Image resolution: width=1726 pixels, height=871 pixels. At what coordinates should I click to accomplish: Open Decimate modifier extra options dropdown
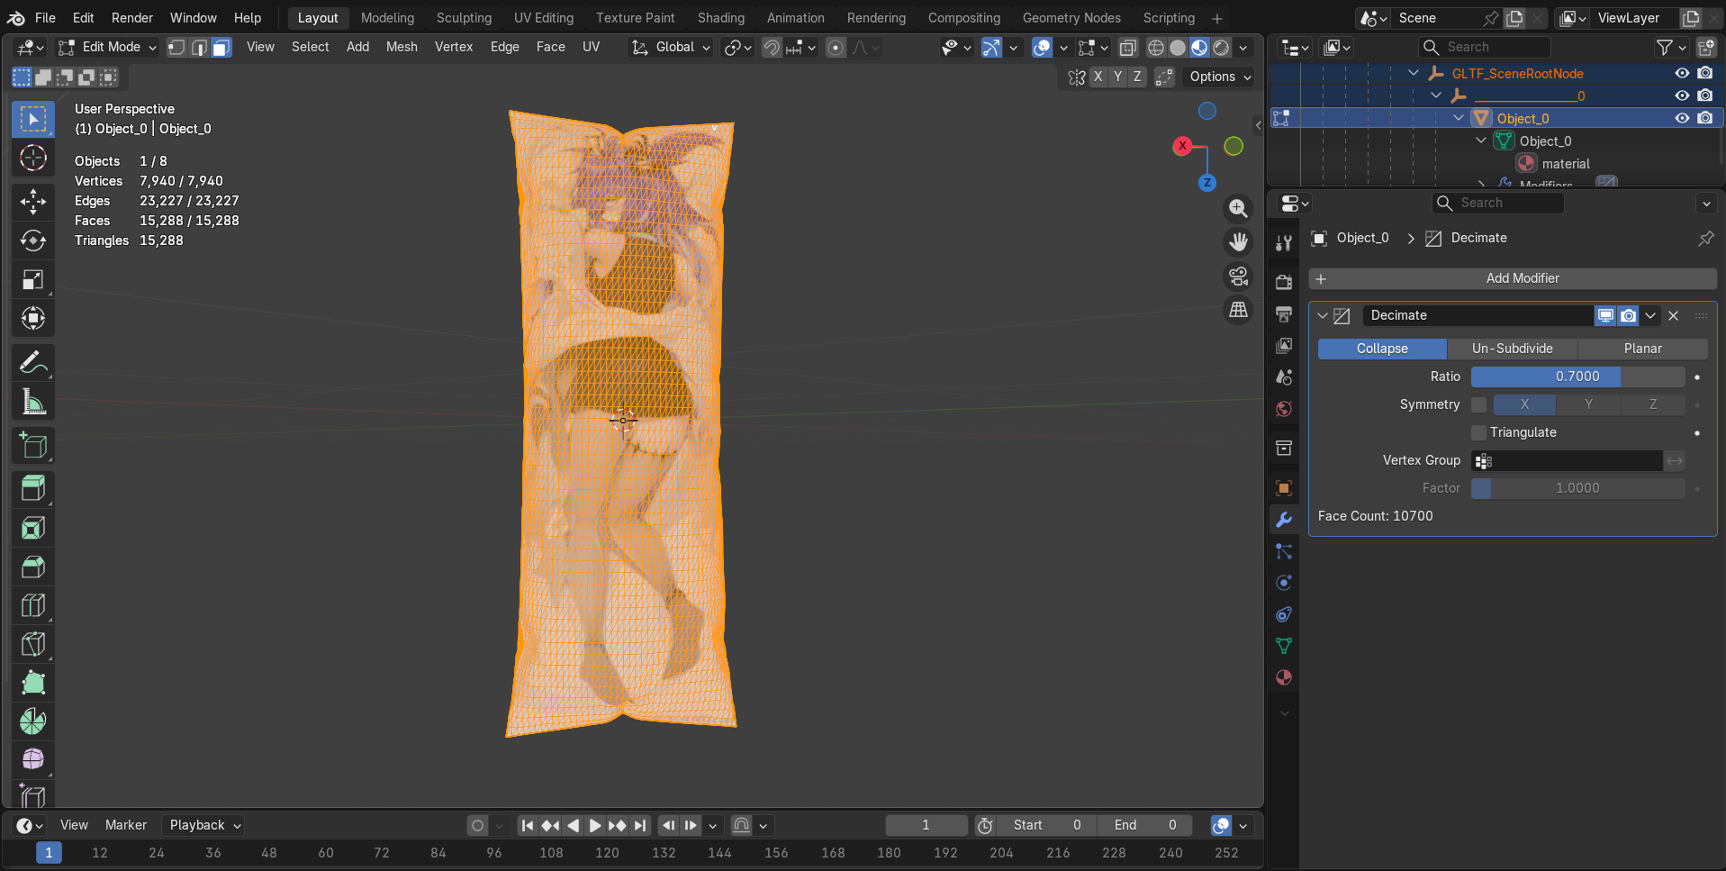1650,315
